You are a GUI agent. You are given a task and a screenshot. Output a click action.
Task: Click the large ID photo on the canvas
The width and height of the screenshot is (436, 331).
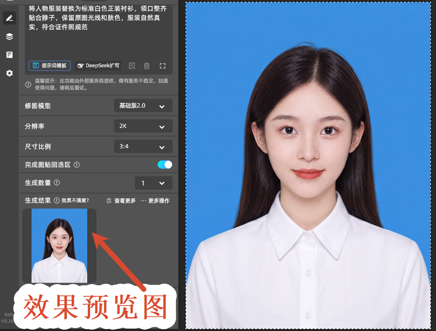(x=308, y=165)
